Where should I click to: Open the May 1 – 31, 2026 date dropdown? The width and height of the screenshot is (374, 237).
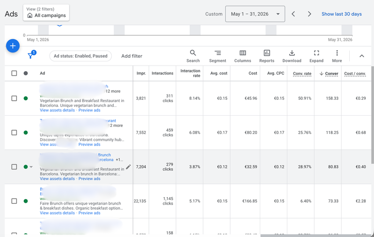click(x=255, y=14)
